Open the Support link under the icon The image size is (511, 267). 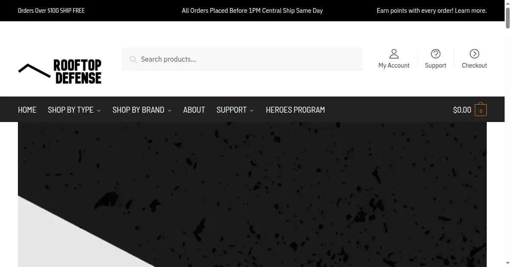436,65
